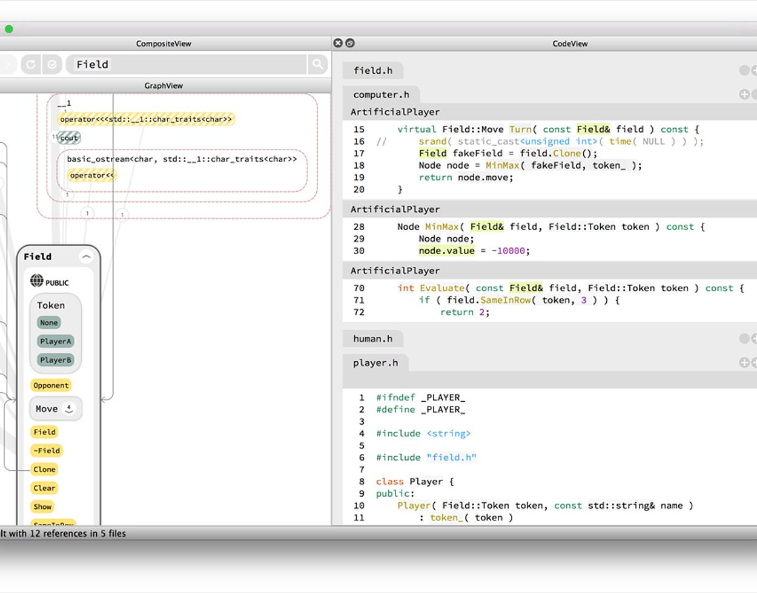The width and height of the screenshot is (757, 593).
Task: Click the refresh icon in search toolbar
Action: coord(30,64)
